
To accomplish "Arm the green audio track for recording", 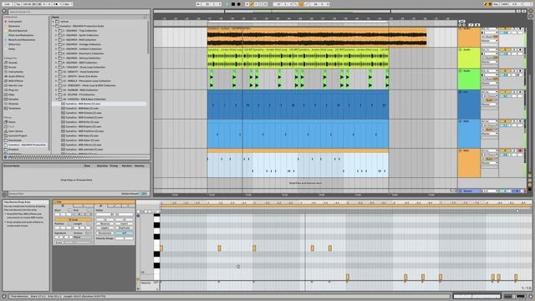I will tap(520, 71).
